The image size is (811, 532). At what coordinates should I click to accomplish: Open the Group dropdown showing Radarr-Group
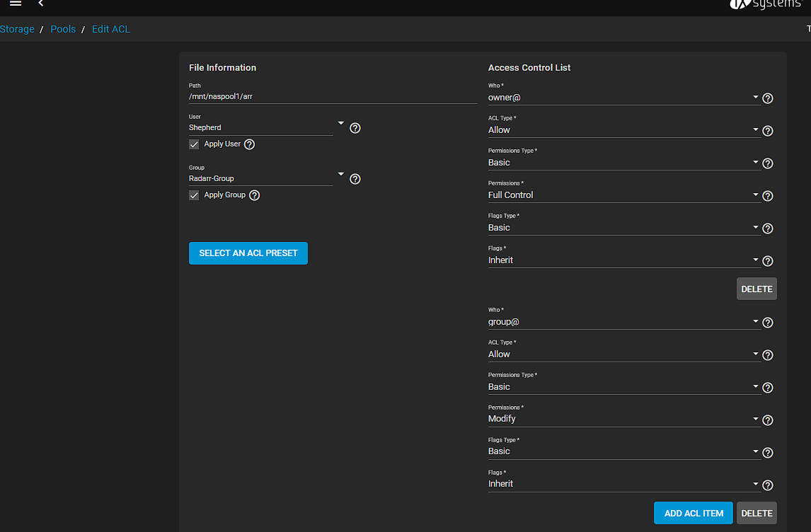coord(266,178)
